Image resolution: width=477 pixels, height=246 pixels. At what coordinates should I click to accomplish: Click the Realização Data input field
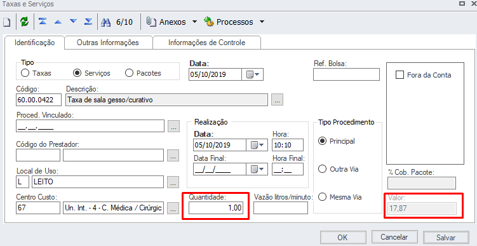coord(220,145)
